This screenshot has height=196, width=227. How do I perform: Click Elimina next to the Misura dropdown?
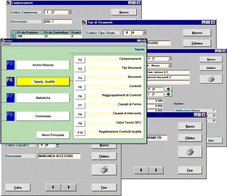click(x=211, y=68)
